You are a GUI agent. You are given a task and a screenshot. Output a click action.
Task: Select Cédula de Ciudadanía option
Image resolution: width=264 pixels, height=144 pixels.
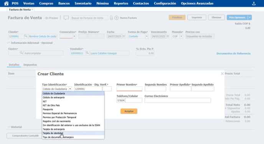tap(73, 93)
